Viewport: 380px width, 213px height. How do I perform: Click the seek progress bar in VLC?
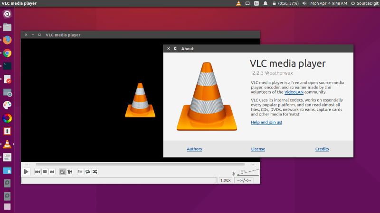click(x=140, y=164)
